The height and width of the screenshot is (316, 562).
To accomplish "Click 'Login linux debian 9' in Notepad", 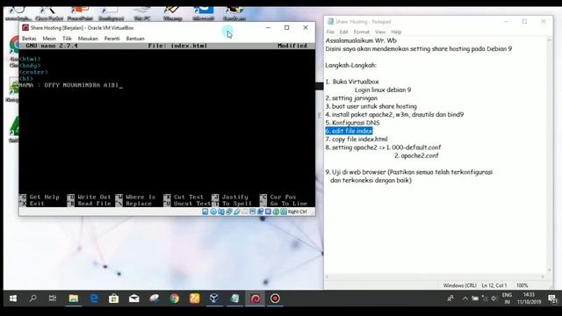I will coord(383,90).
